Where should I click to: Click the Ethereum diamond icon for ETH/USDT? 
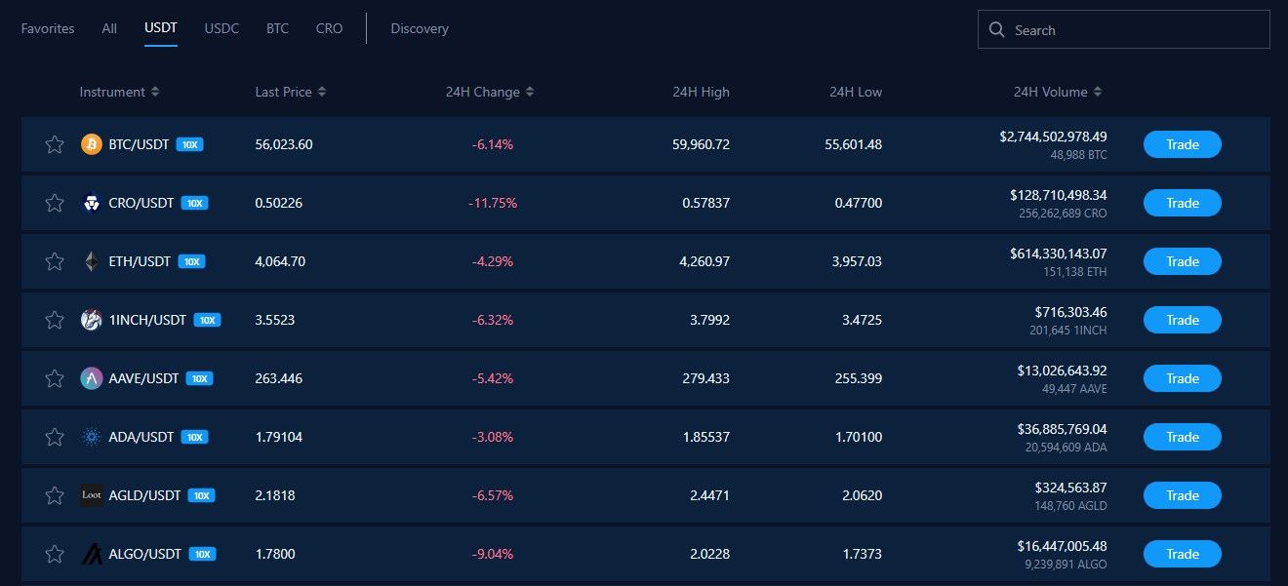pos(91,261)
